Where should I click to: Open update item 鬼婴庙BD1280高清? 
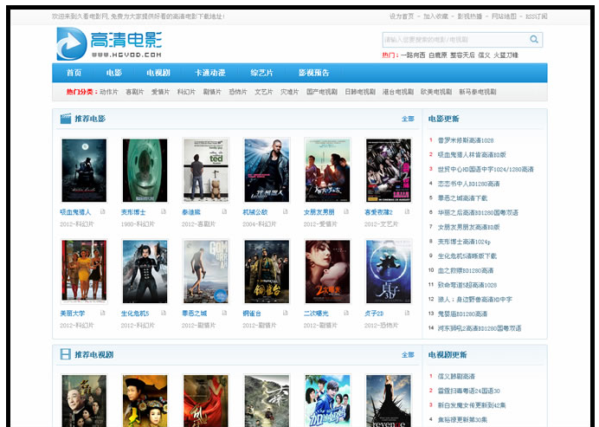(x=462, y=314)
